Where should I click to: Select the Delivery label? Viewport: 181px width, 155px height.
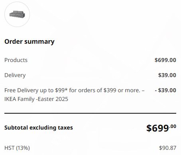pyautogui.click(x=15, y=75)
